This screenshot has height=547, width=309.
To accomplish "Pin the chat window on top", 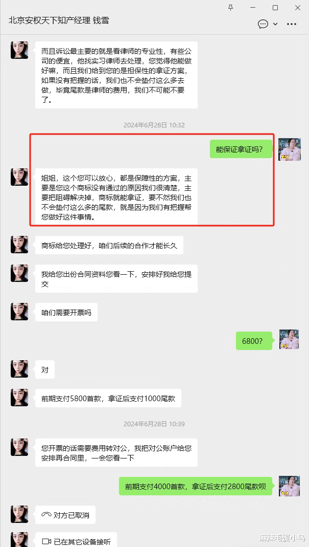I will click(231, 7).
